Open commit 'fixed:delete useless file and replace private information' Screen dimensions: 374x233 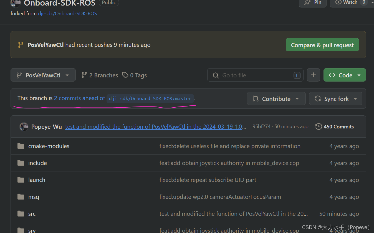(x=230, y=146)
